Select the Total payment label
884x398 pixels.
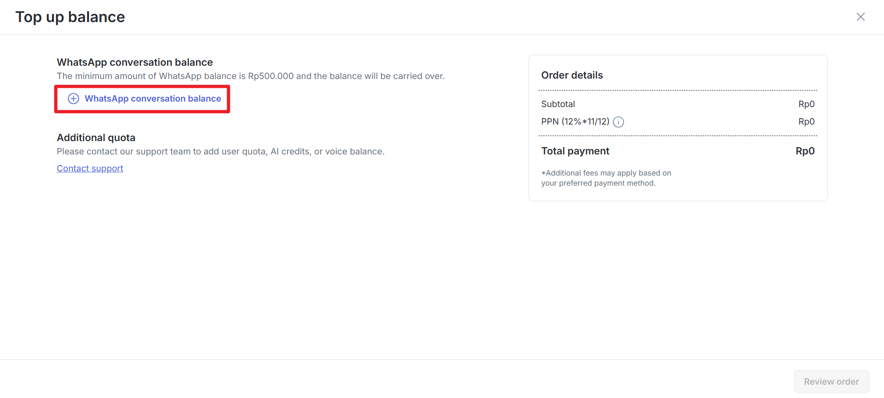pyautogui.click(x=575, y=151)
